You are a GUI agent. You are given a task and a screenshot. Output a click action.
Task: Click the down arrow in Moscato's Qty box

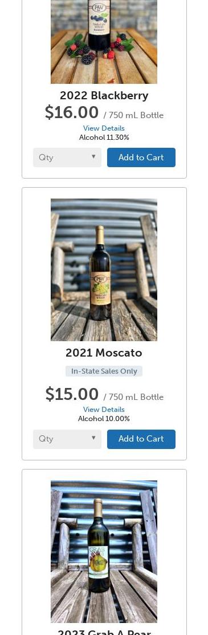(93, 438)
